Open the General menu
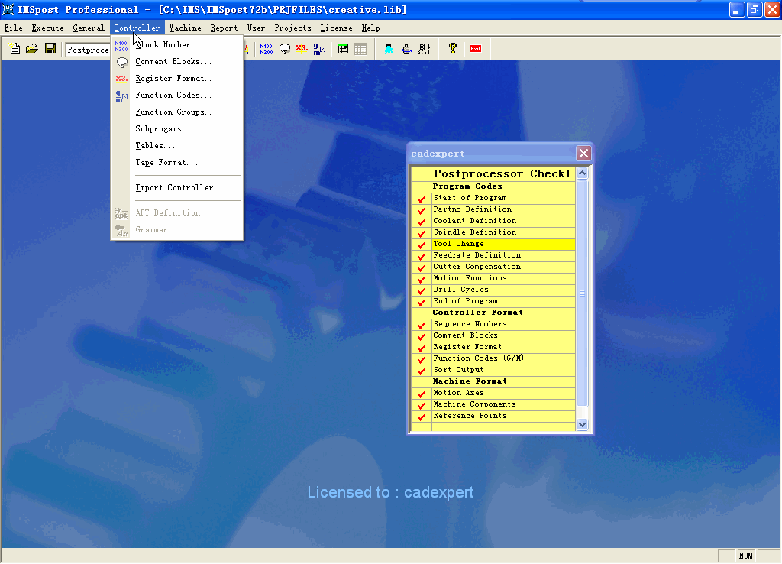Screen dimensions: 782x564 click(89, 28)
